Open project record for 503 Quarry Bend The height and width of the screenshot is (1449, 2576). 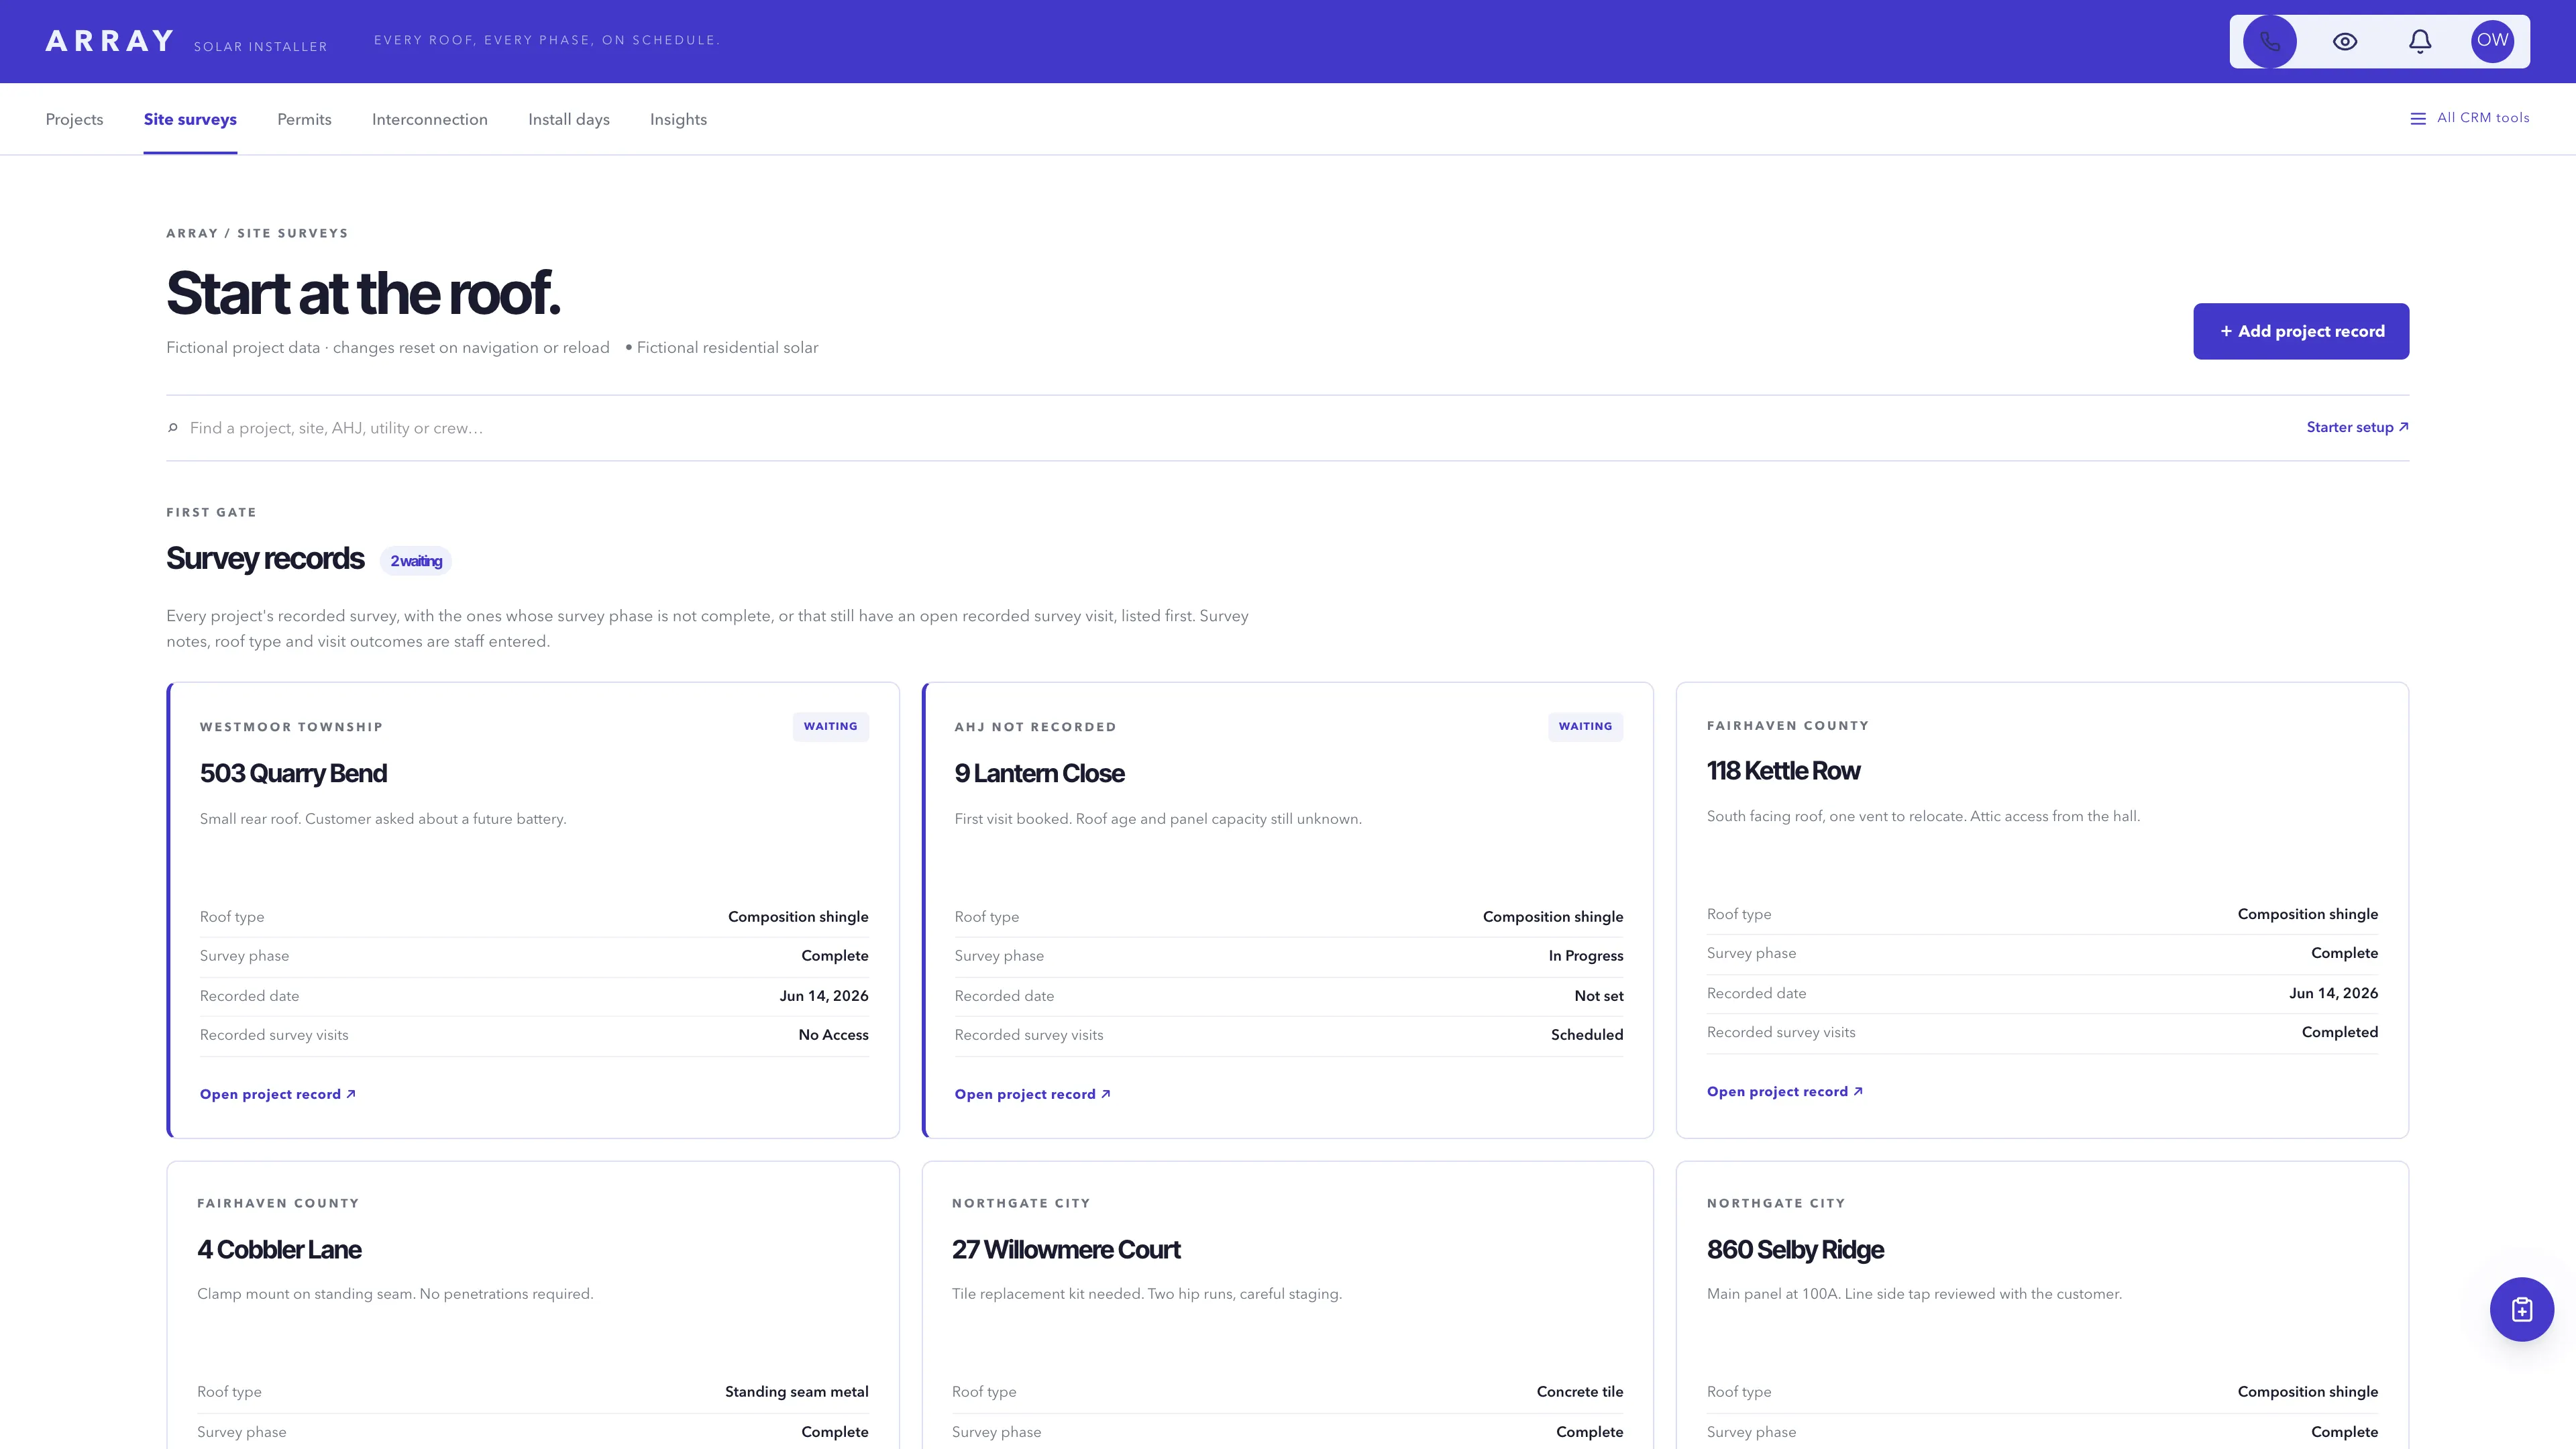[x=277, y=1094]
